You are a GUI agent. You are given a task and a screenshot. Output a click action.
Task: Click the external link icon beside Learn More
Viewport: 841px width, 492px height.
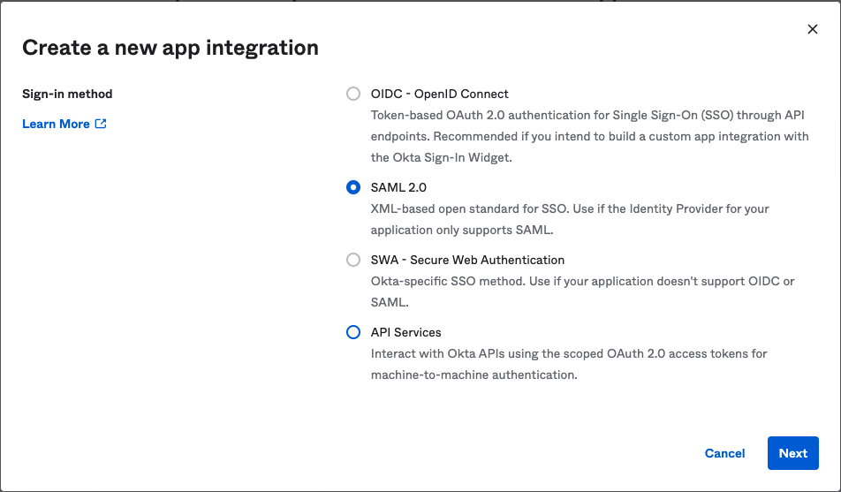click(101, 124)
